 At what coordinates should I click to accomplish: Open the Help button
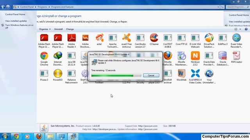(x=246, y=29)
